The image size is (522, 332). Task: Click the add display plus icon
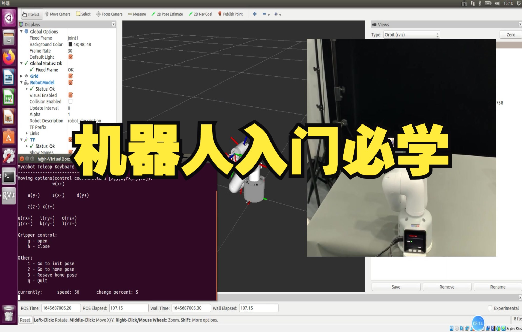pos(254,14)
